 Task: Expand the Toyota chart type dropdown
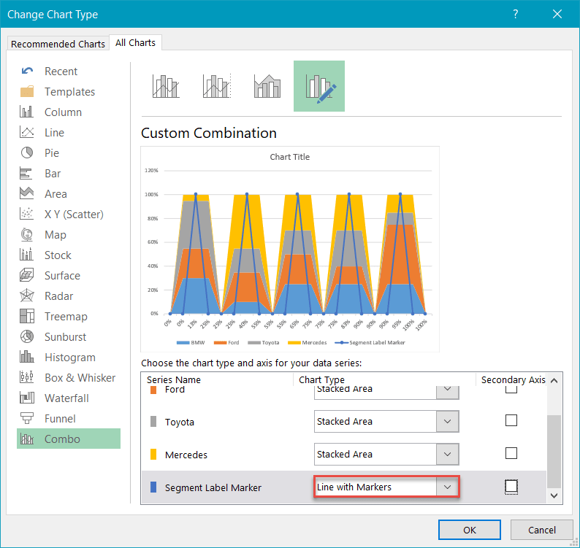447,421
